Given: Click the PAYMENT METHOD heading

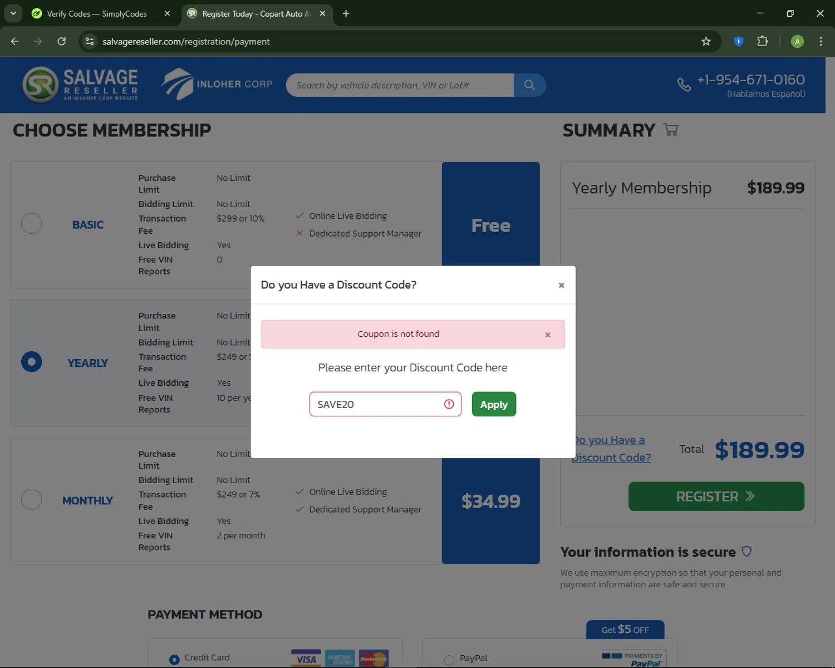Looking at the screenshot, I should (x=205, y=615).
